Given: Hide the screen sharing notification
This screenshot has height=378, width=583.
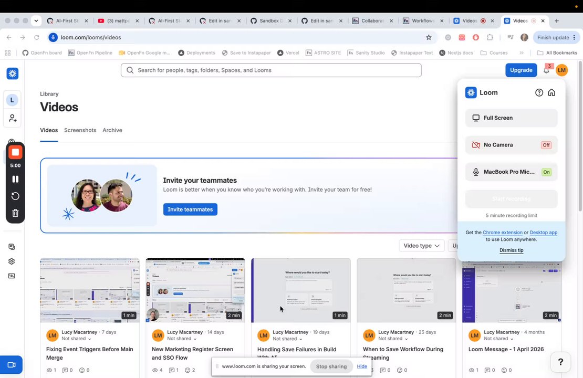Looking at the screenshot, I should click(362, 366).
